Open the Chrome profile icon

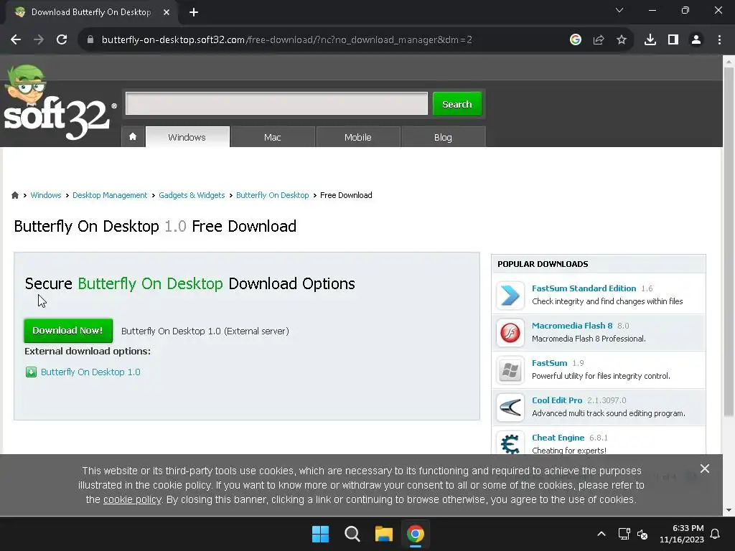click(696, 40)
